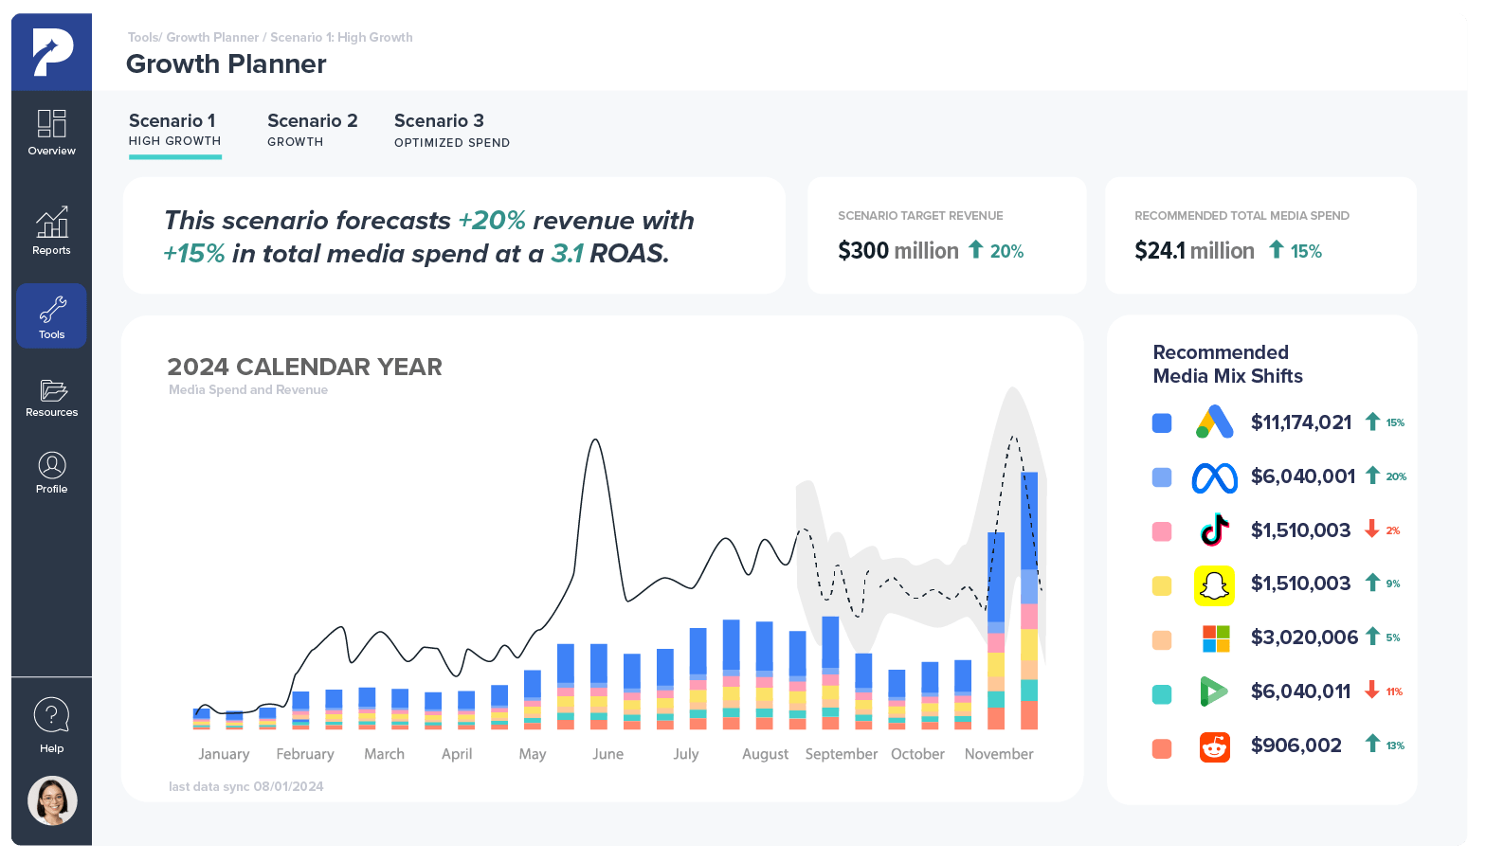Click the Snapchat ghost icon
The width and height of the screenshot is (1486, 862).
[x=1214, y=585]
